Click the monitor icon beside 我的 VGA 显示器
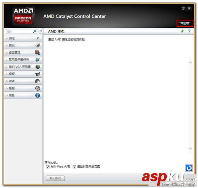This screenshot has height=188, width=198. pyautogui.click(x=38, y=67)
